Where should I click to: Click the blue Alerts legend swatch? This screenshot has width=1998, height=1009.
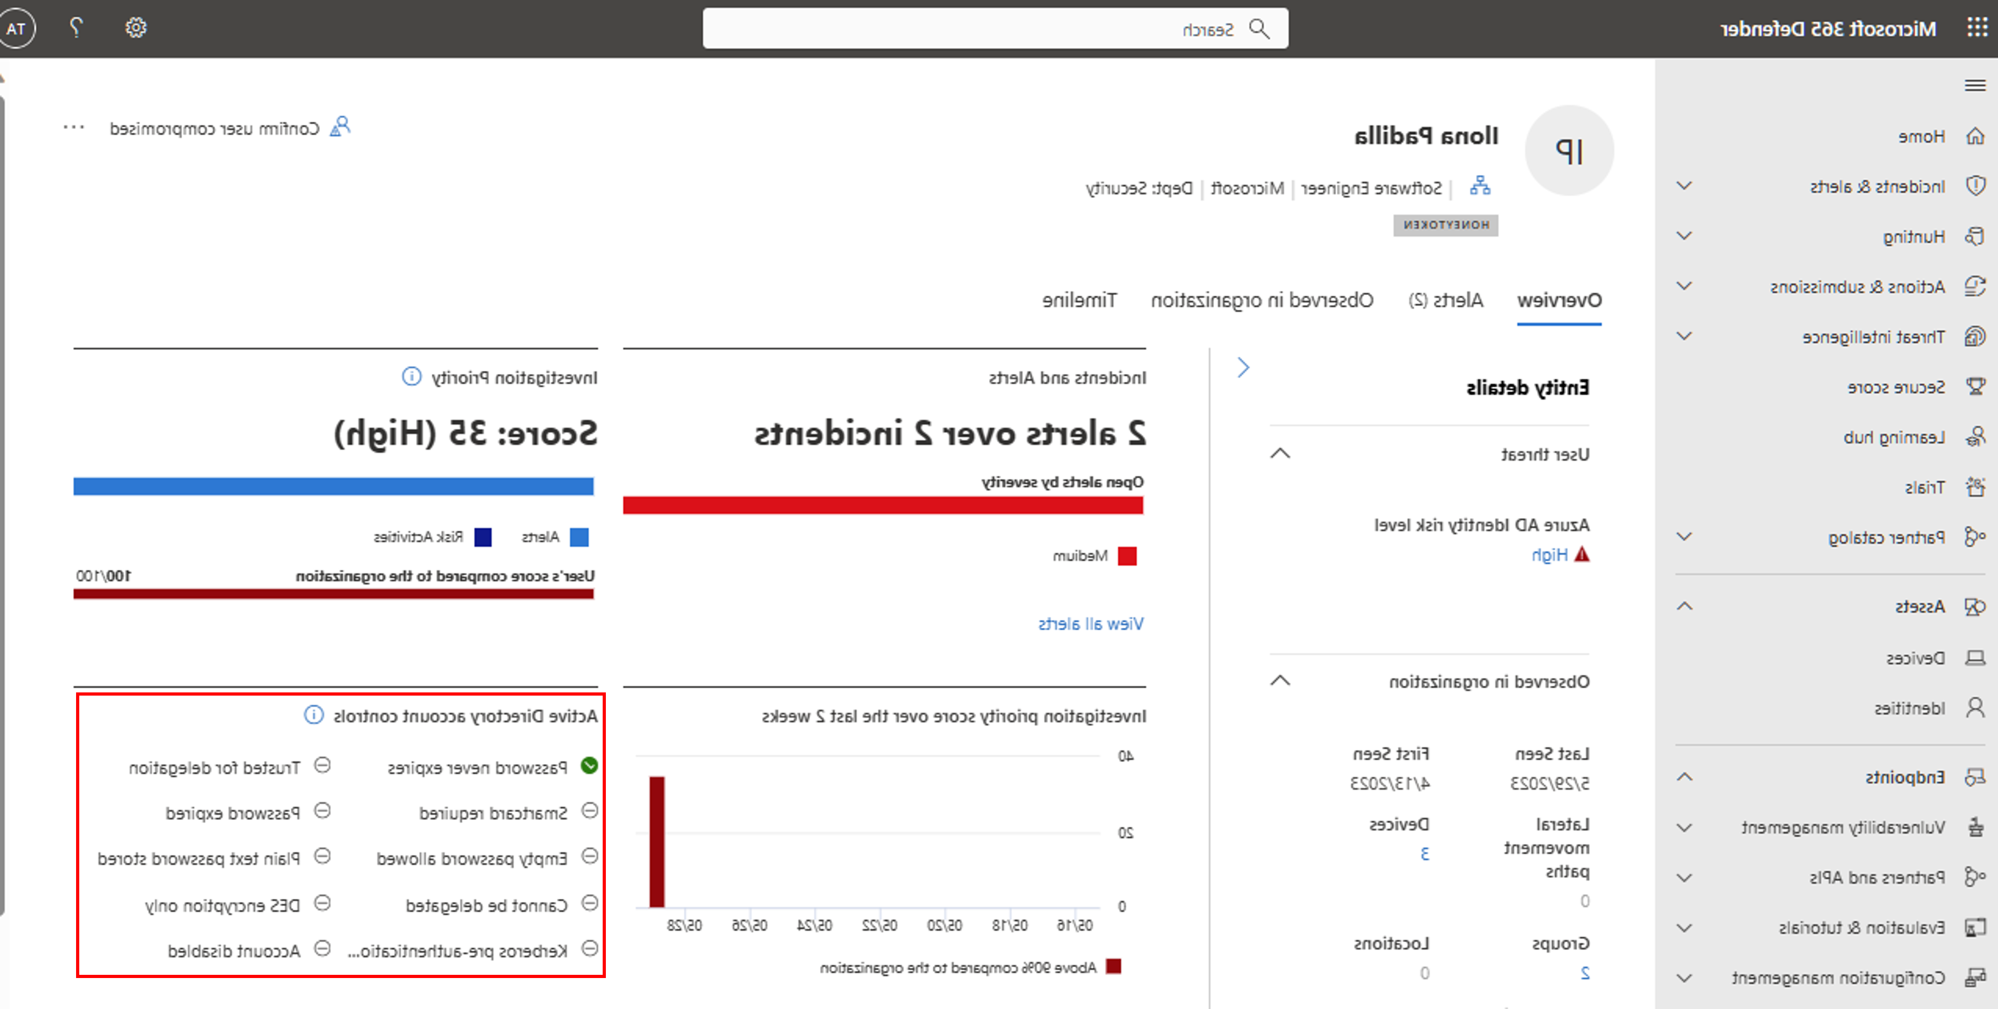coord(579,538)
